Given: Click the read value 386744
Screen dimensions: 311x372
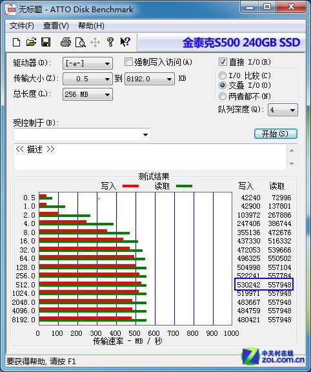Looking at the screenshot, I should click(x=279, y=223).
